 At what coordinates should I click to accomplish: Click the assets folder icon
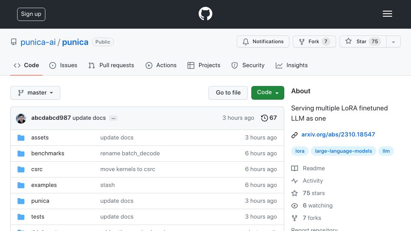point(21,138)
